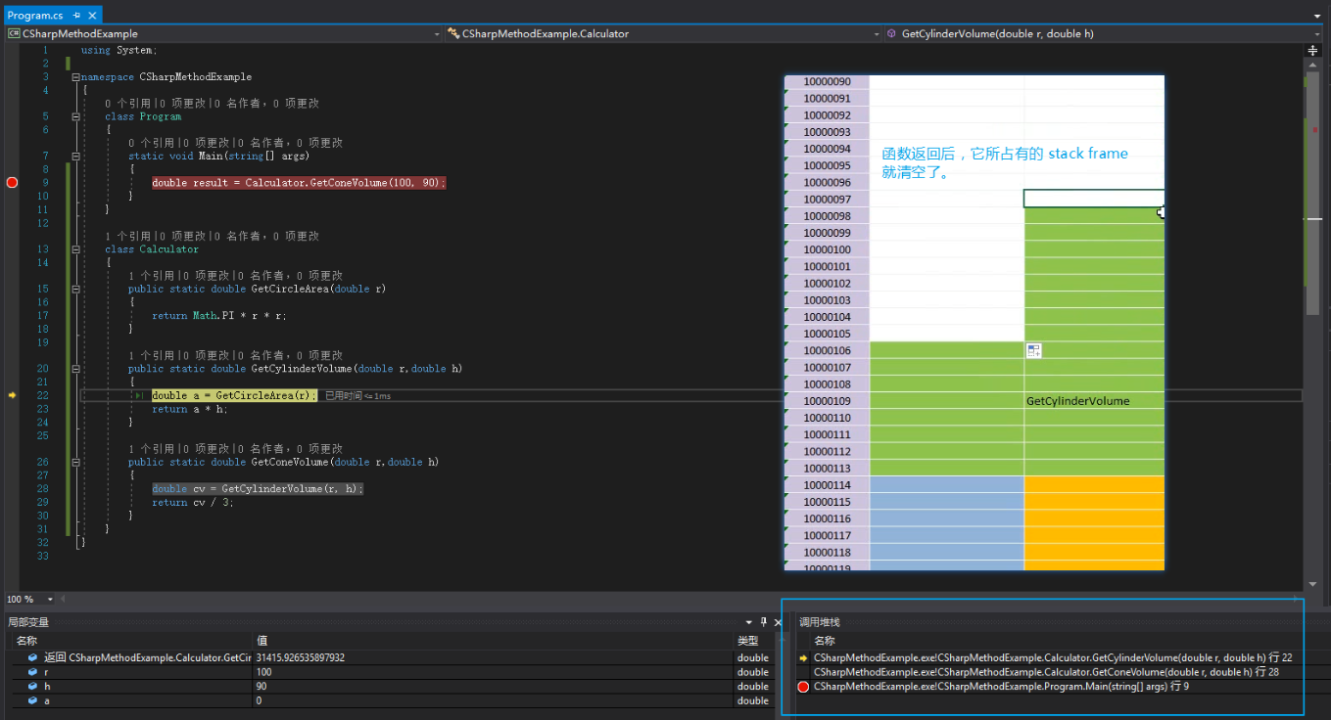Select the outlined empty cell in row 10000097
1331x720 pixels.
click(1094, 199)
